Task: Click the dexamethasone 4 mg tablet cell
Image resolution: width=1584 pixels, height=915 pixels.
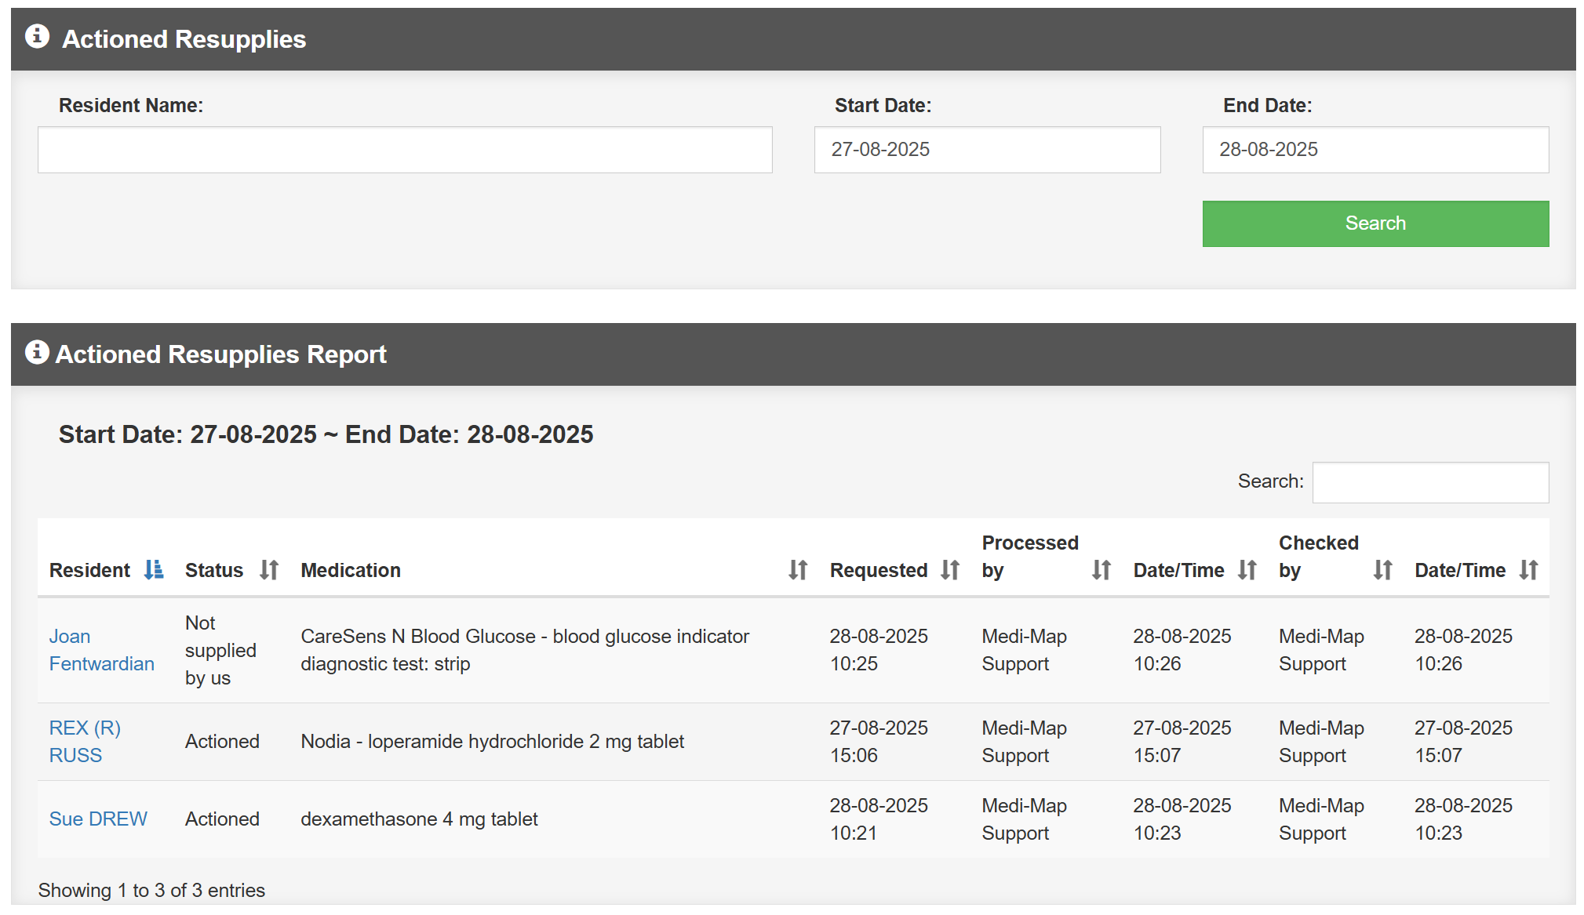Action: pyautogui.click(x=419, y=819)
